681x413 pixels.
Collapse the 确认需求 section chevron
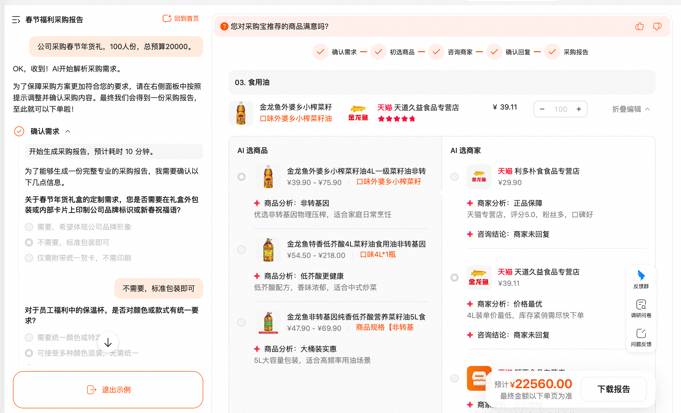coord(68,132)
